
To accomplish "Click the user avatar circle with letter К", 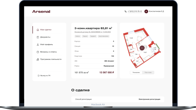I will [146, 11].
